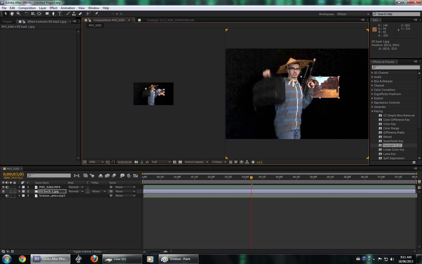The width and height of the screenshot is (422, 264).
Task: Take a snapshot with the camera icon
Action: coord(136,162)
